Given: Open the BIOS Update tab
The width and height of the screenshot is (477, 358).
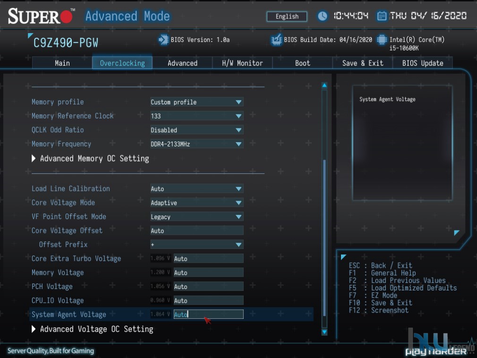Looking at the screenshot, I should point(423,63).
